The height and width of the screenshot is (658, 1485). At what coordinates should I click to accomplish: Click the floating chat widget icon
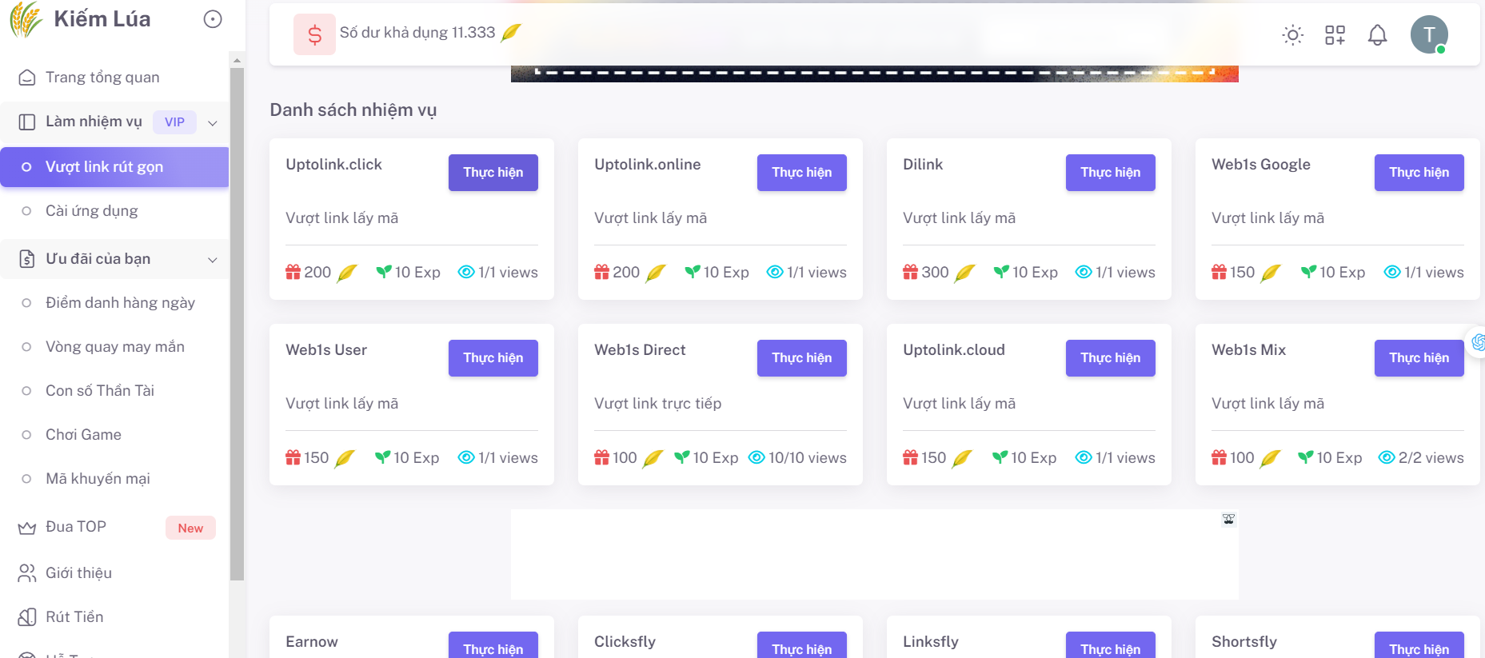tap(1477, 342)
